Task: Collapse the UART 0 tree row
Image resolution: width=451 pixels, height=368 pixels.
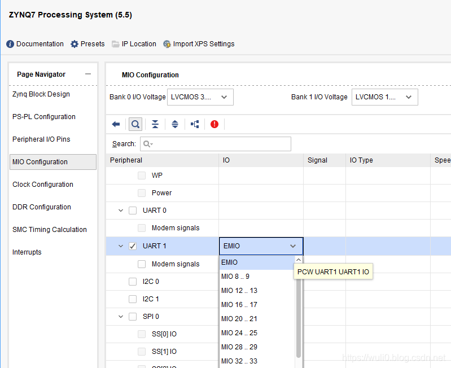Action: [121, 211]
